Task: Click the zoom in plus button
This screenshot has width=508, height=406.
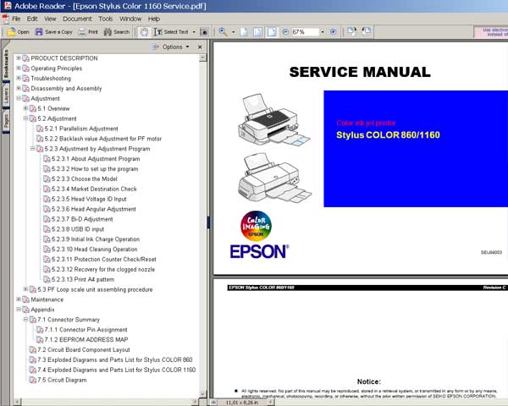Action: [x=333, y=32]
